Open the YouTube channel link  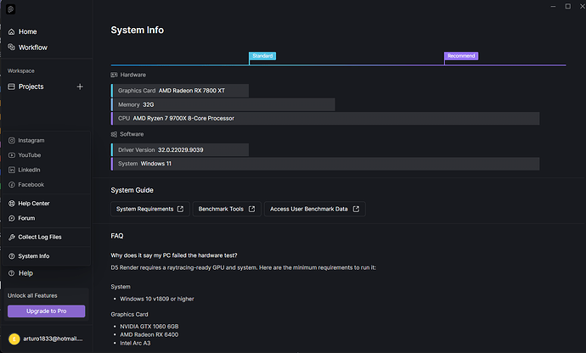coord(30,155)
